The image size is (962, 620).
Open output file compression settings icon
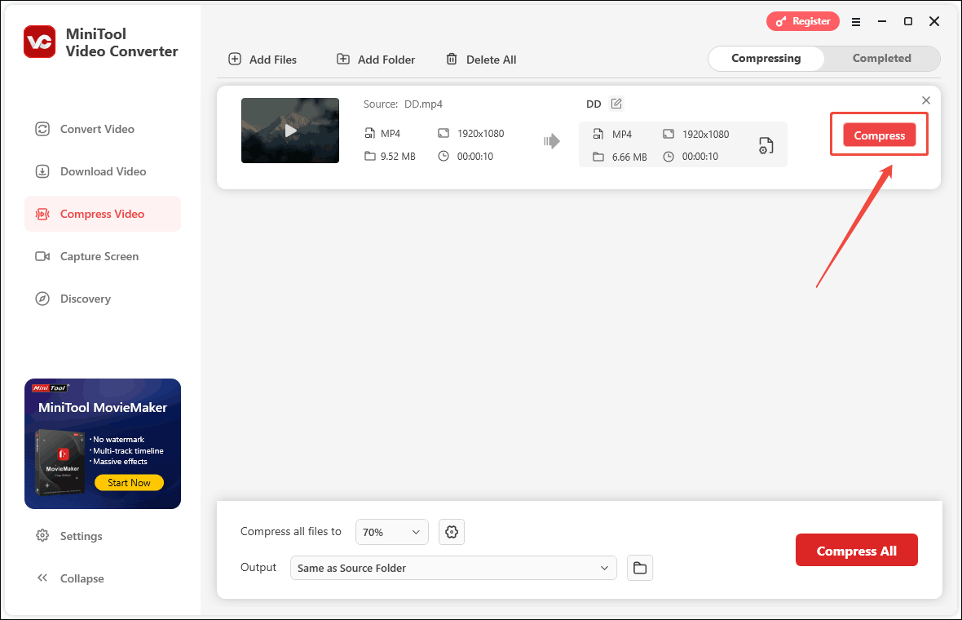pyautogui.click(x=766, y=145)
